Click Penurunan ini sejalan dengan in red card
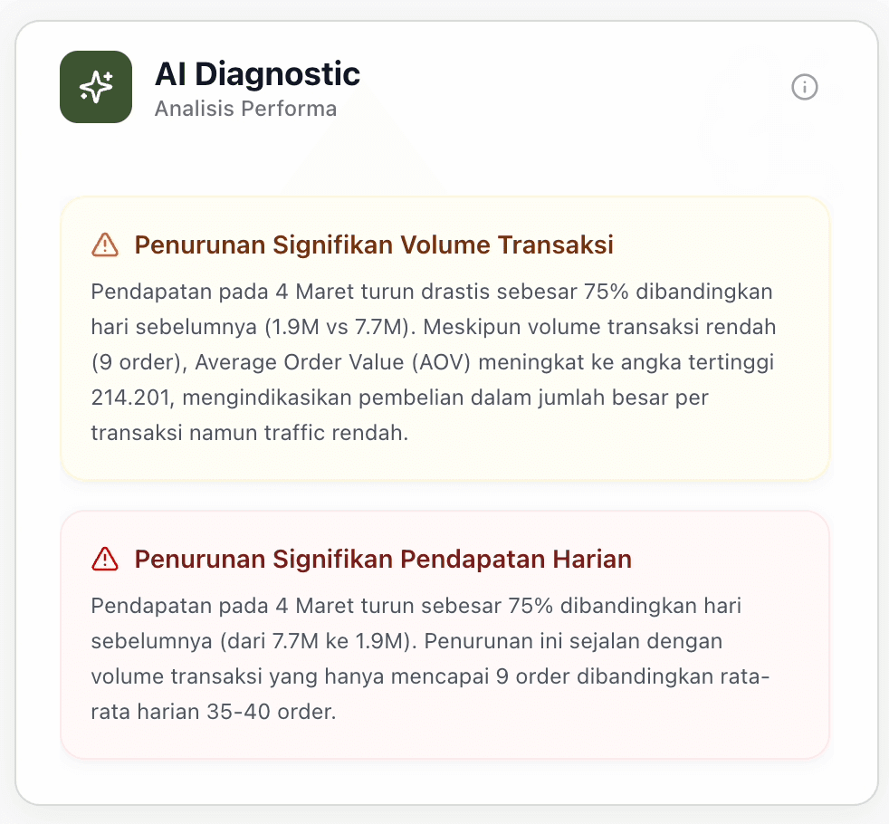Image resolution: width=889 pixels, height=824 pixels. 573,641
